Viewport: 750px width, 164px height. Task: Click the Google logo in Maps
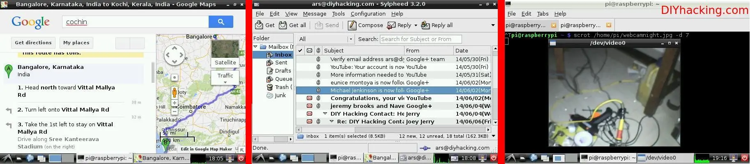point(30,22)
